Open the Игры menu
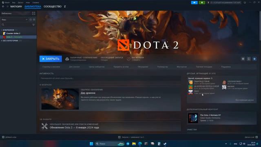Screen dimensions: 261x147 tap(28, 2)
